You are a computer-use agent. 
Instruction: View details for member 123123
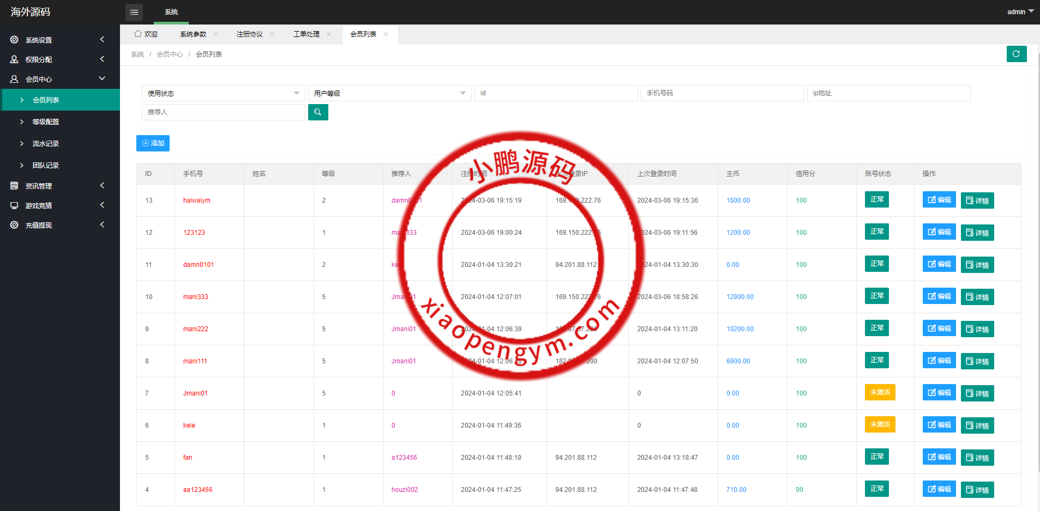[x=977, y=233]
